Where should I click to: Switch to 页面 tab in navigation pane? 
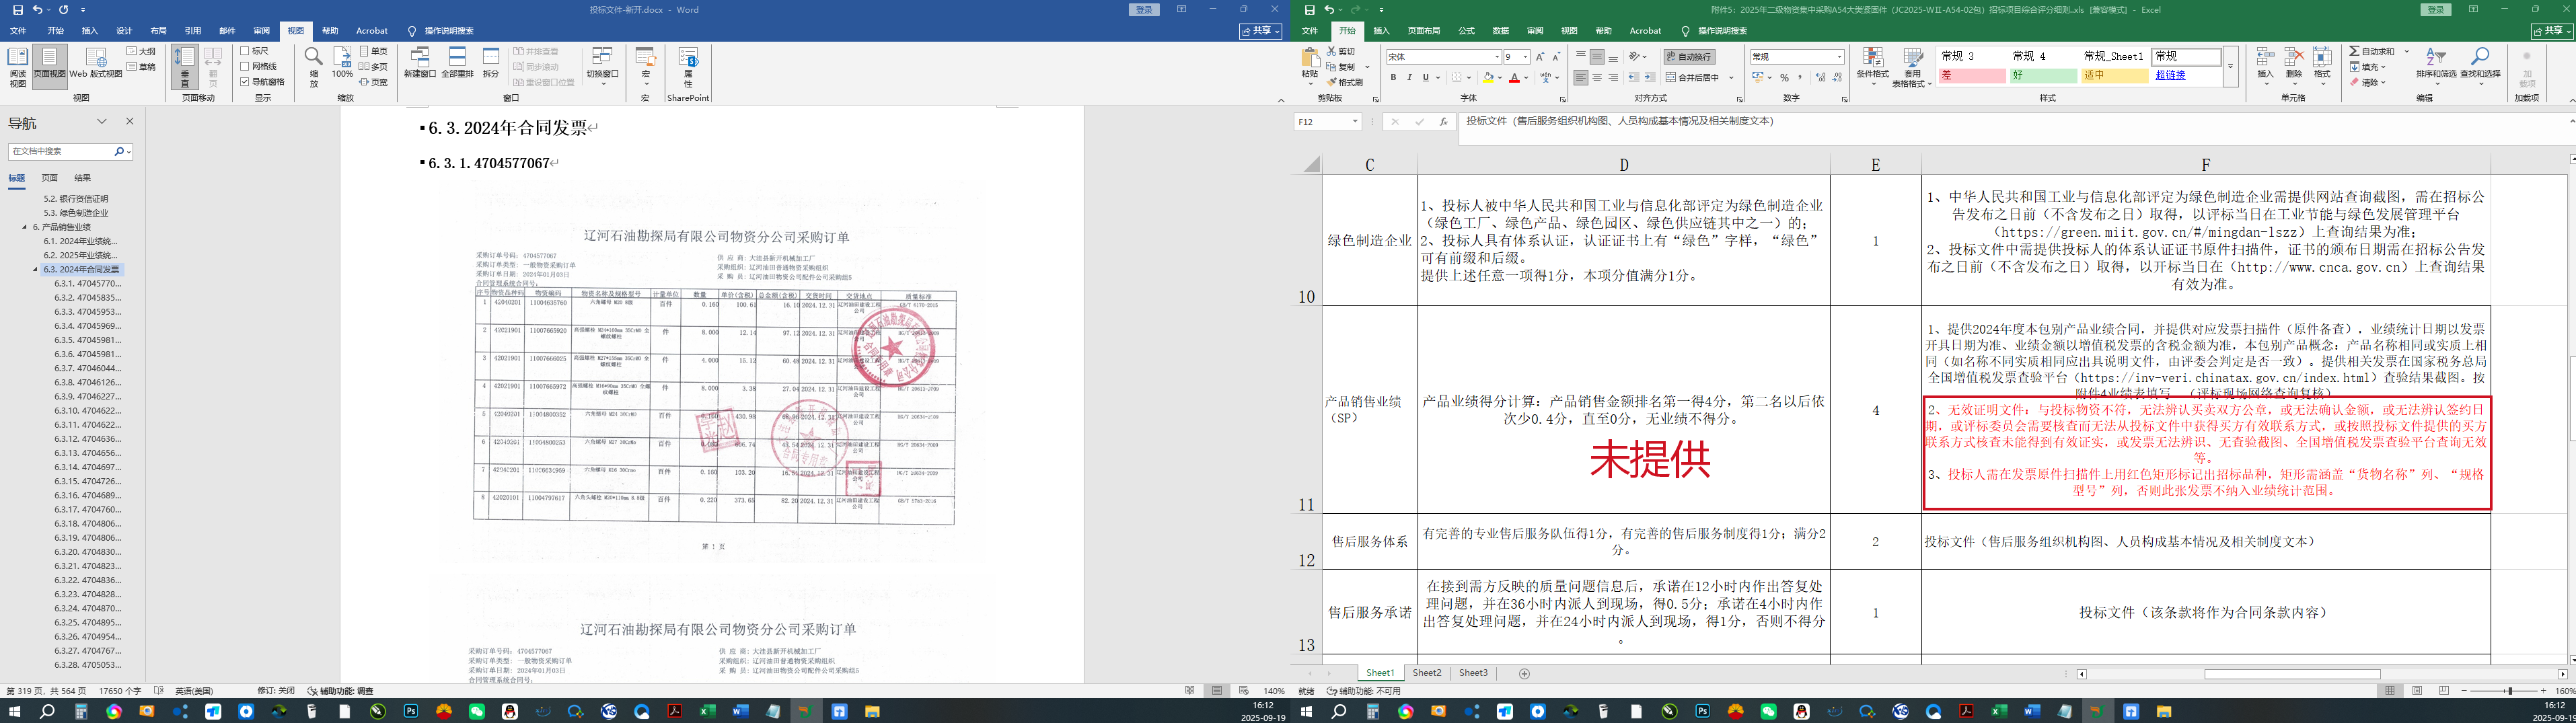point(50,178)
